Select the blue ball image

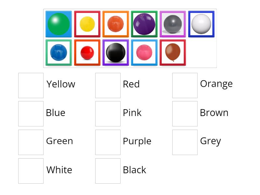[x=58, y=53]
